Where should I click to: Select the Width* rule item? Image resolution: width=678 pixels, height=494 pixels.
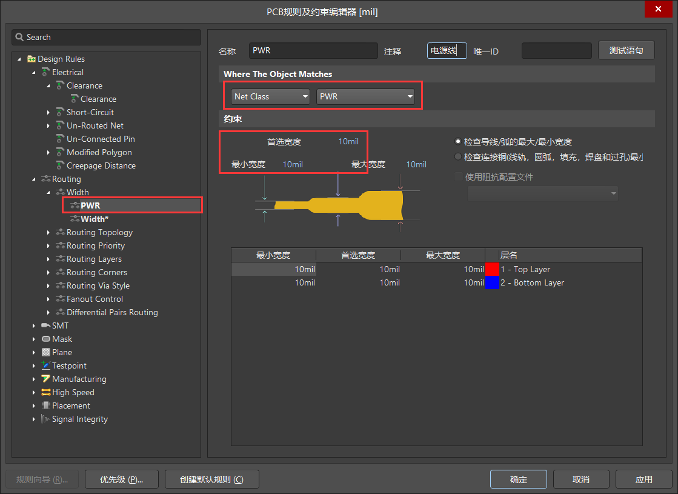point(95,219)
